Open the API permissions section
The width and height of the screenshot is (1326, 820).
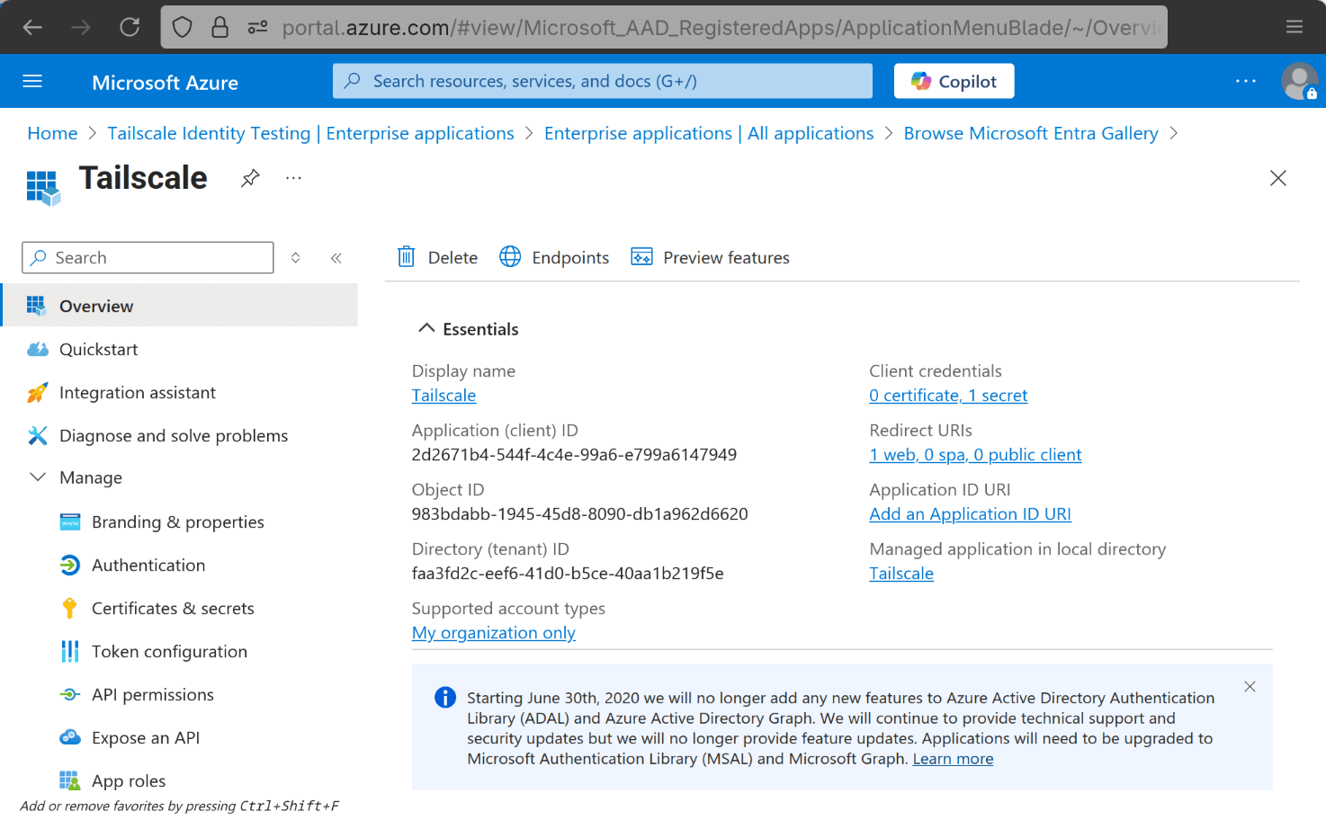click(152, 694)
